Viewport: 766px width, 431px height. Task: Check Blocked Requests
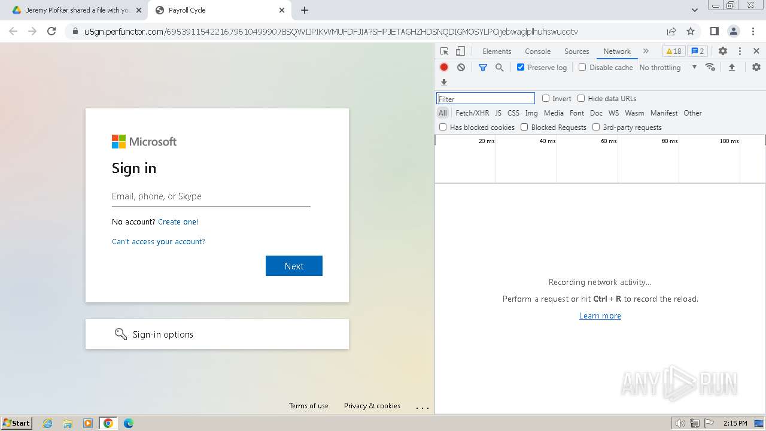pos(524,128)
